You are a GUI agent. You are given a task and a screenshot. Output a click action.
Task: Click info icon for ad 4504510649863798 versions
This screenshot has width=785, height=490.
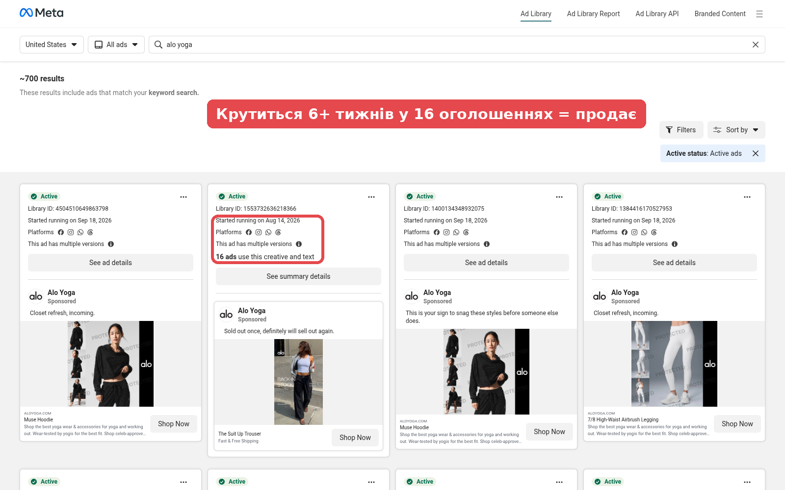click(111, 244)
